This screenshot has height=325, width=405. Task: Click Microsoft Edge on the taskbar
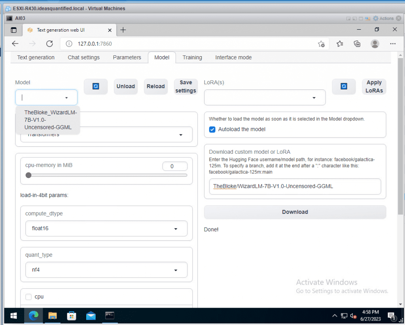click(x=34, y=316)
